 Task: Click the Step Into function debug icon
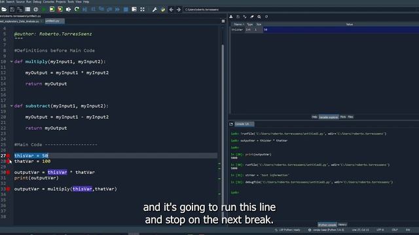point(101,10)
